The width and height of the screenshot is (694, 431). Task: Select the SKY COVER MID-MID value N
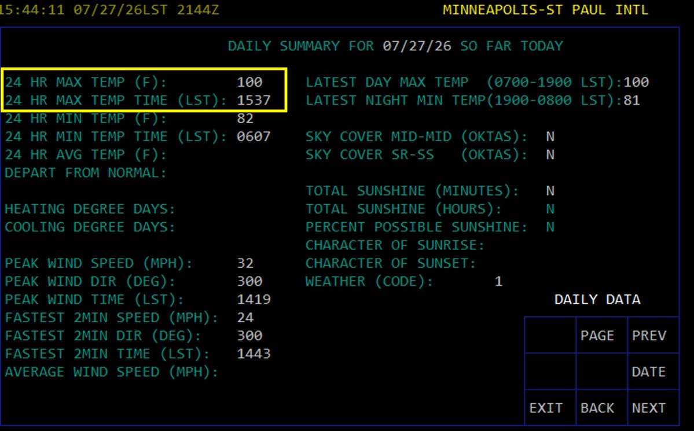(x=550, y=137)
